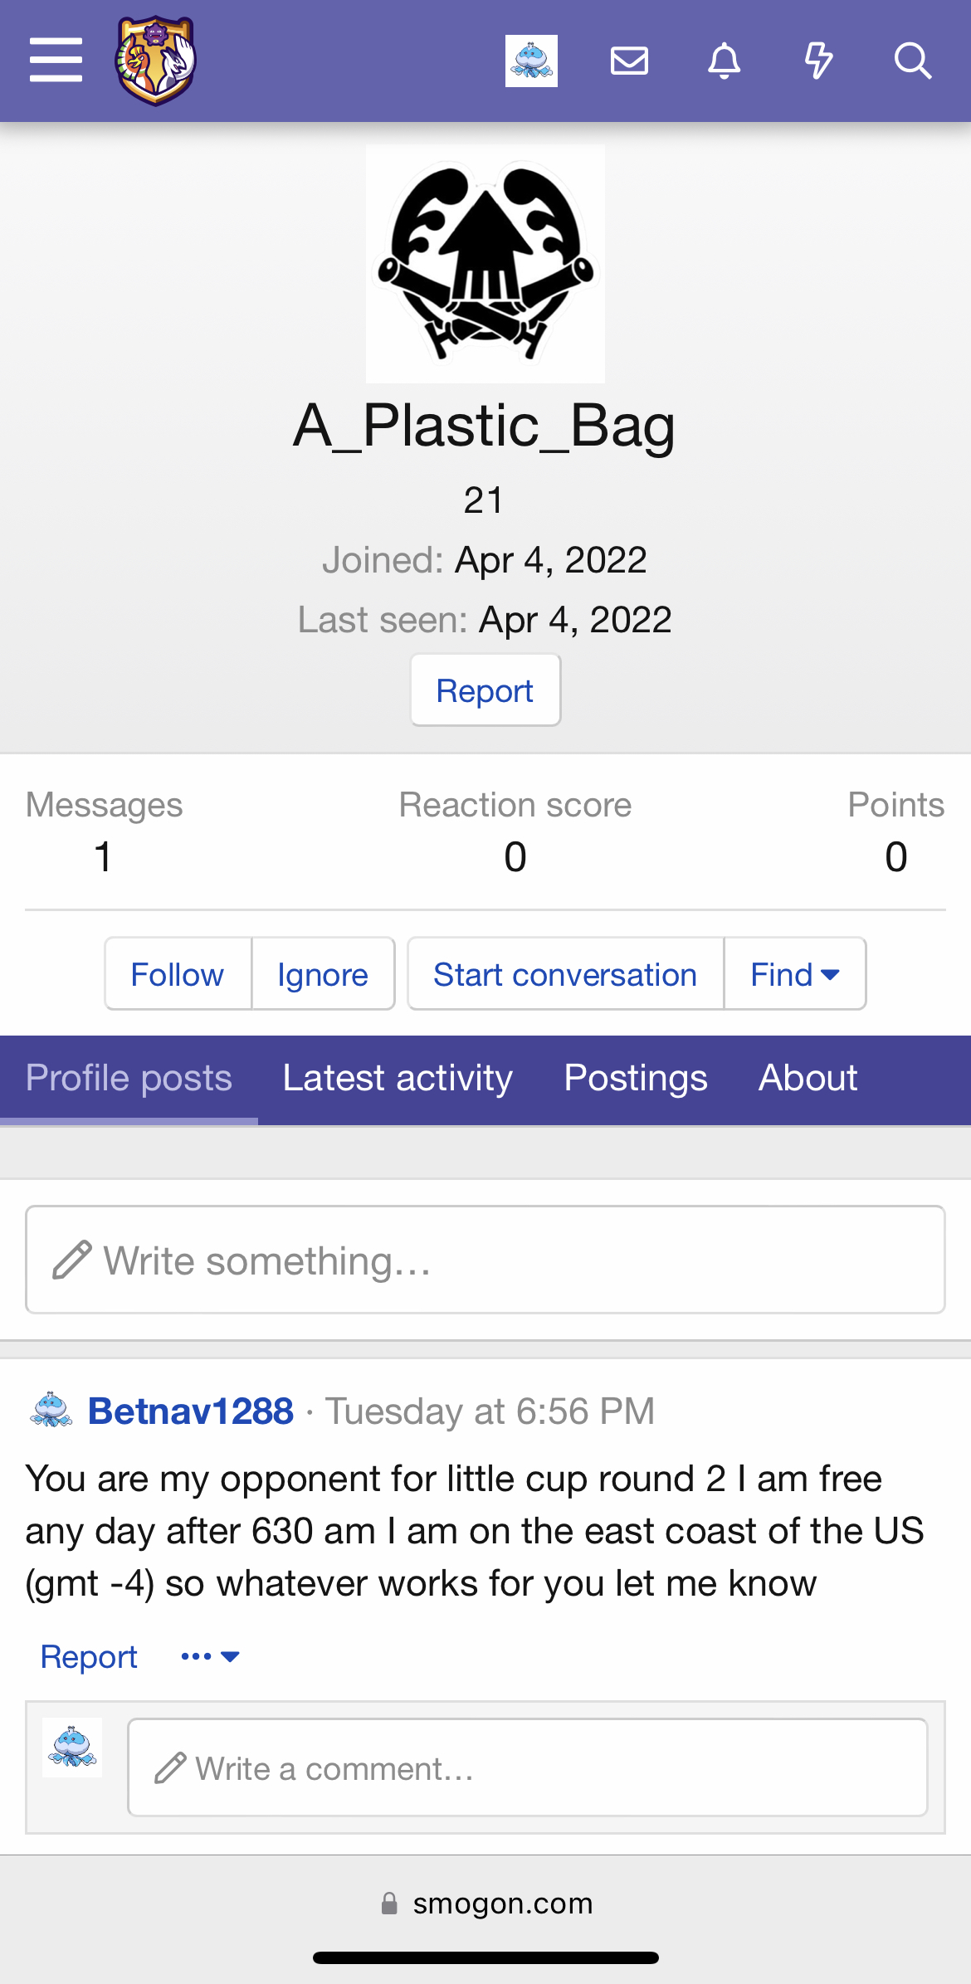Image resolution: width=971 pixels, height=1984 pixels.
Task: Expand the Find dropdown button
Action: click(x=794, y=974)
